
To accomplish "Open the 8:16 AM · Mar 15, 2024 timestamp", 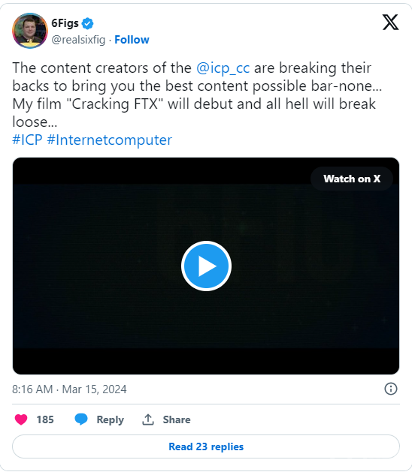I will pos(69,389).
